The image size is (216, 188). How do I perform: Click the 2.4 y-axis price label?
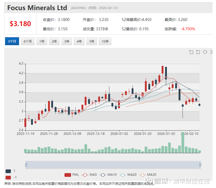(x=21, y=130)
